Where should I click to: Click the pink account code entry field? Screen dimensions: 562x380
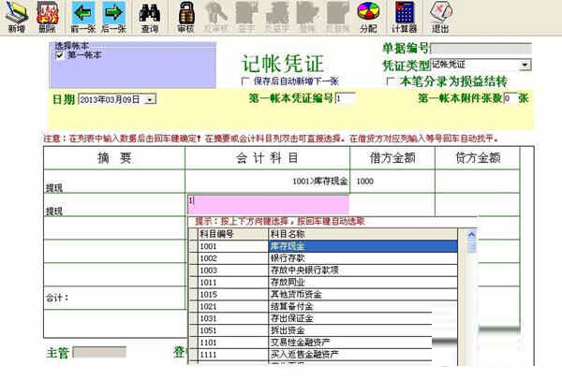coord(269,204)
